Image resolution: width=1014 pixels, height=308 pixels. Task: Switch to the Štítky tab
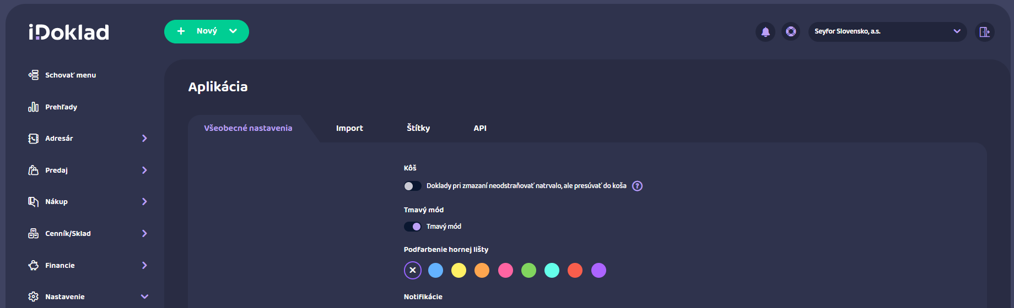click(418, 128)
